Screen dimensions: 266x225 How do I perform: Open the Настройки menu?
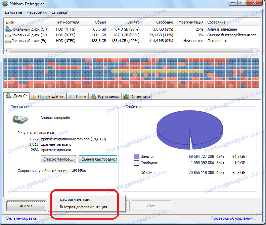coord(37,12)
